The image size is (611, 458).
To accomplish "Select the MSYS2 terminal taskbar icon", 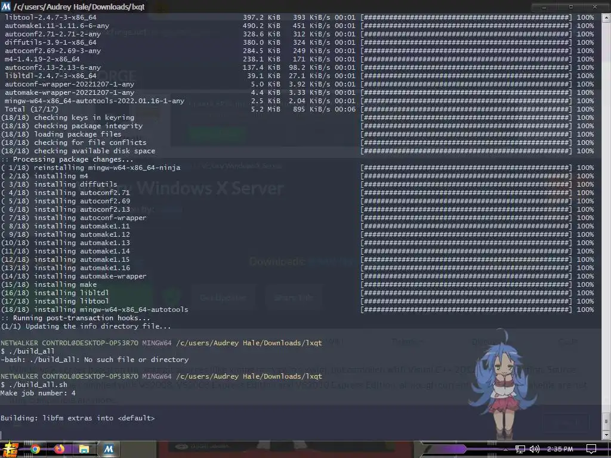I will [109, 450].
